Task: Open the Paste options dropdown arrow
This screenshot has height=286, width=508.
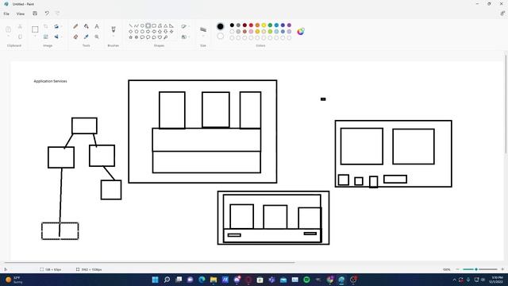Action: pos(9,37)
